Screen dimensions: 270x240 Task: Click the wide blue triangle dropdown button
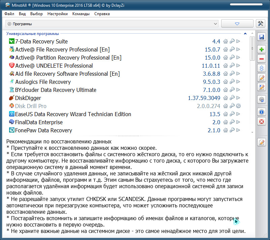[237, 24]
